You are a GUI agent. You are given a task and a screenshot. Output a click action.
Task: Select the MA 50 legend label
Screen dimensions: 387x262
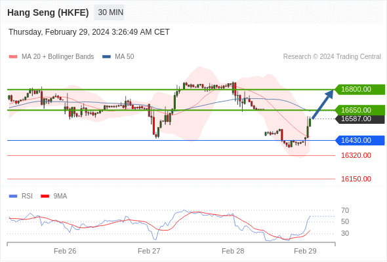click(125, 57)
